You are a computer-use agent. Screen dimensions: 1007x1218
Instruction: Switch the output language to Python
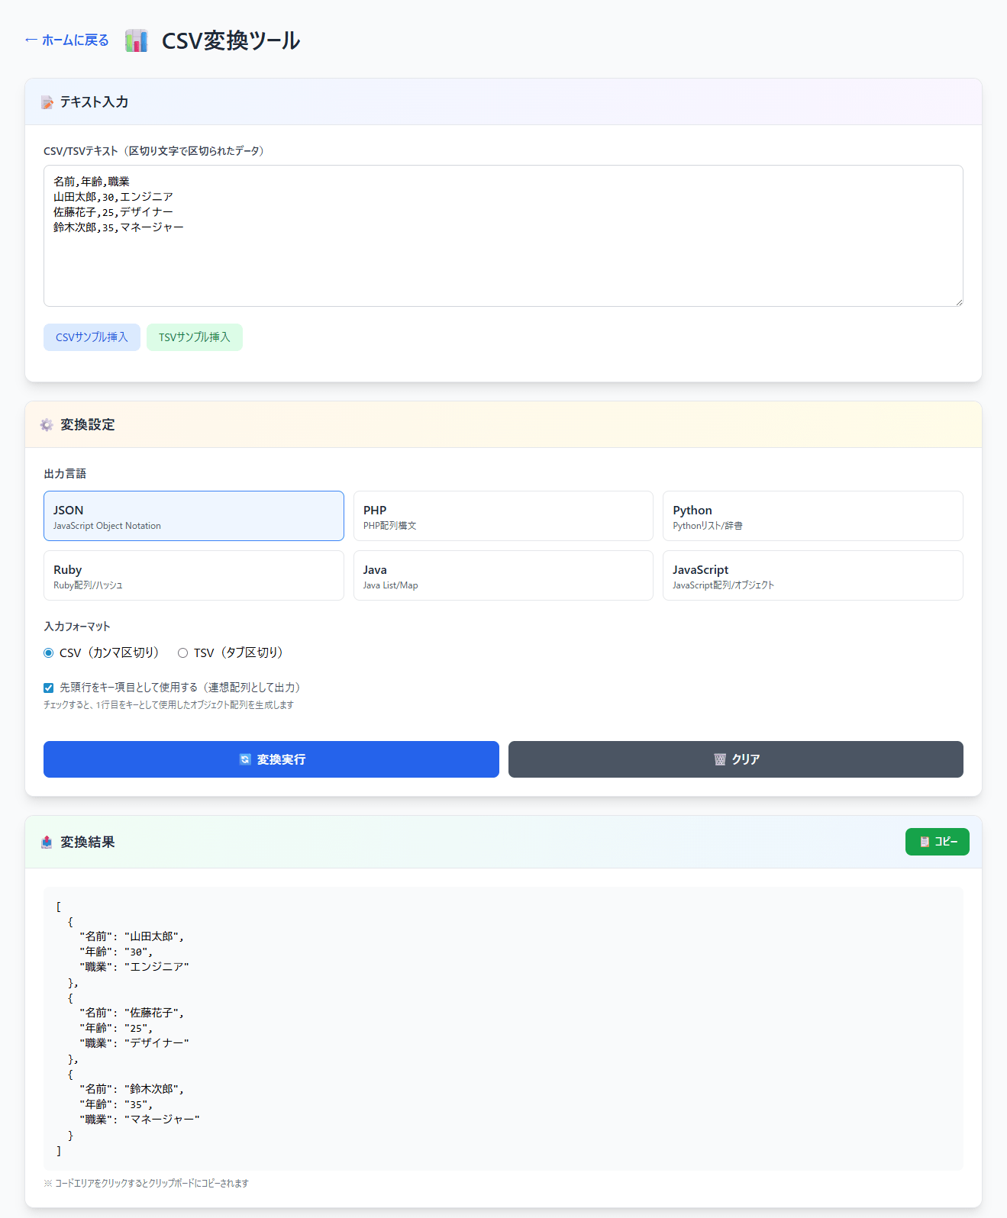coord(812,516)
